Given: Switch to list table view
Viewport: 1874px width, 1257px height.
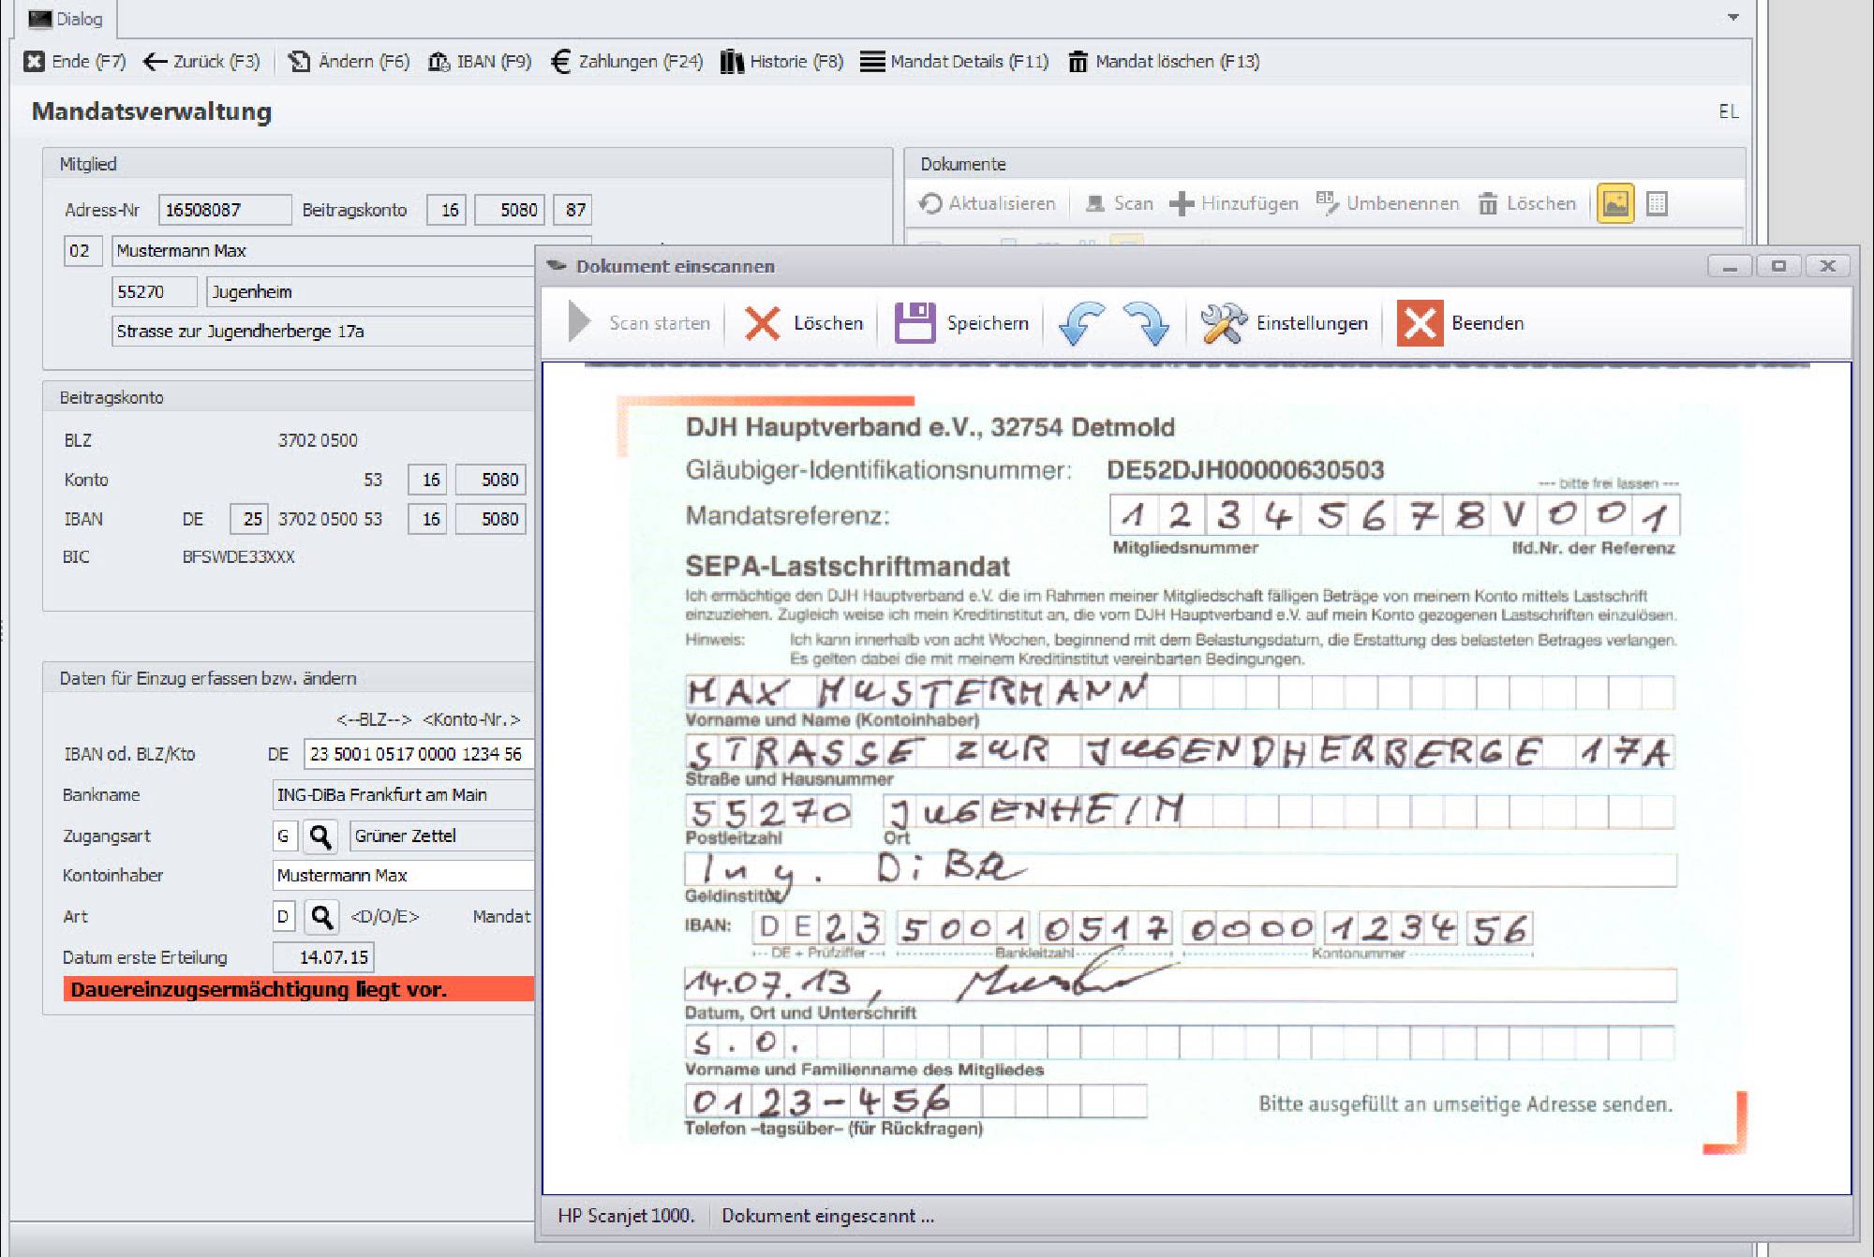Looking at the screenshot, I should 1657,203.
